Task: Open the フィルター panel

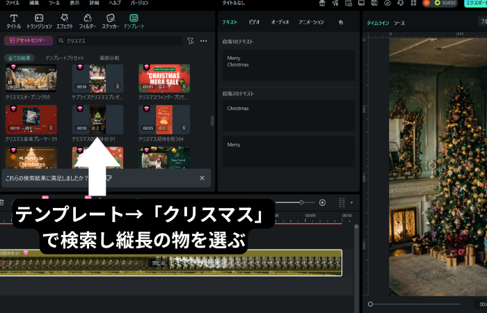Action: [x=88, y=22]
